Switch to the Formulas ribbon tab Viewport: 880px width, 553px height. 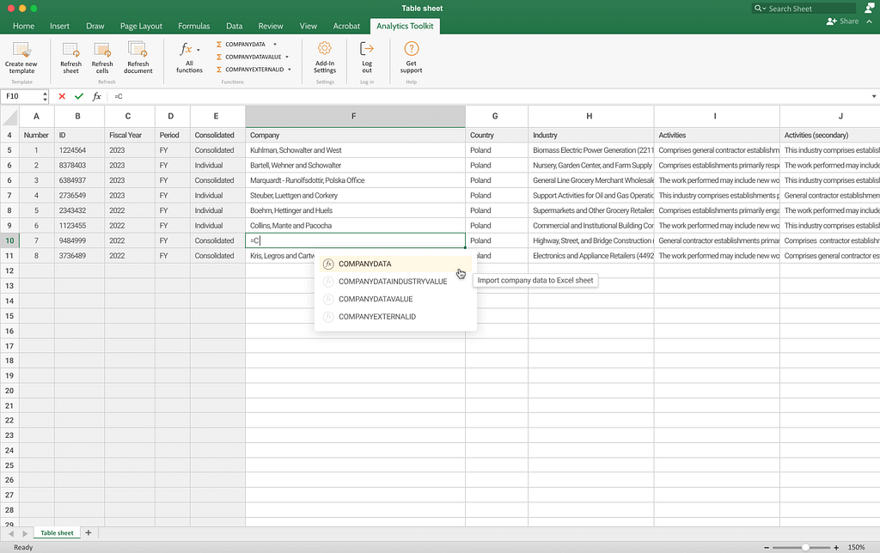(x=193, y=26)
